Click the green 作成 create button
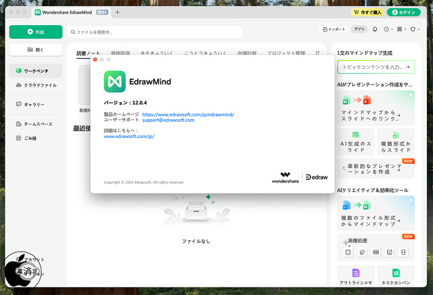The width and height of the screenshot is (433, 295). [36, 32]
